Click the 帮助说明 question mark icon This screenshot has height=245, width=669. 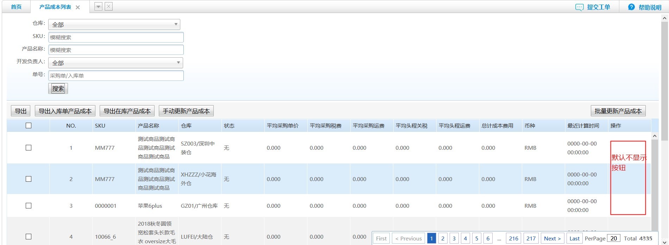(631, 7)
